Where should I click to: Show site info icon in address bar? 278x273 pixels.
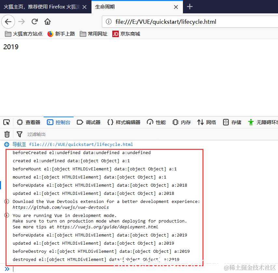coord(109,22)
